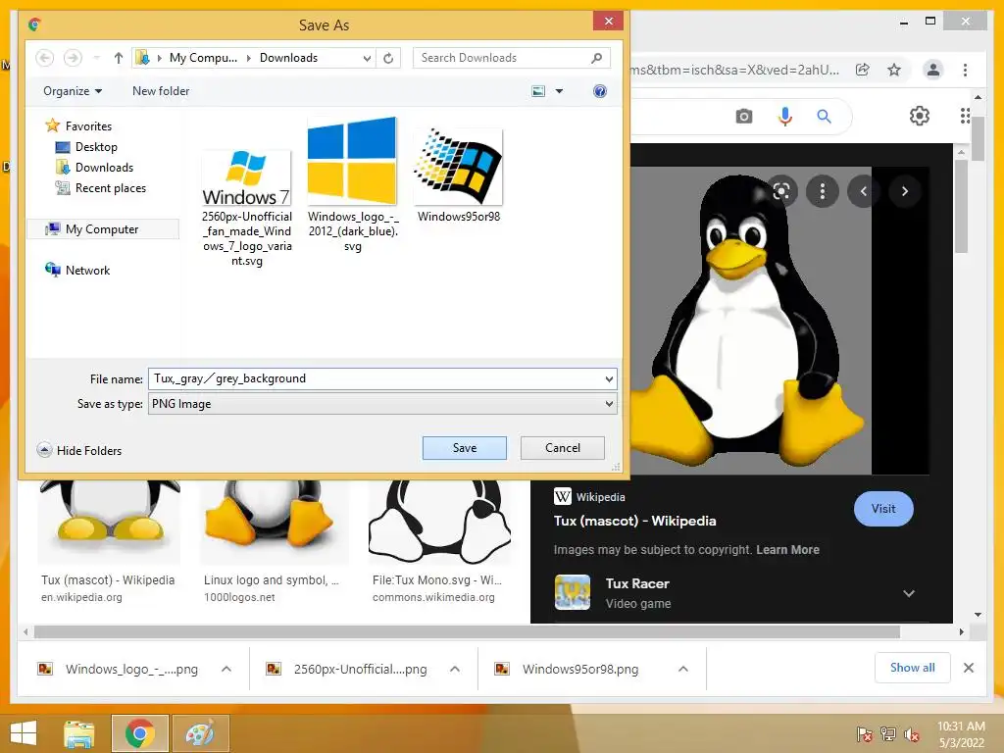The width and height of the screenshot is (1004, 753).
Task: Refresh the Downloads folder listing
Action: click(x=388, y=58)
